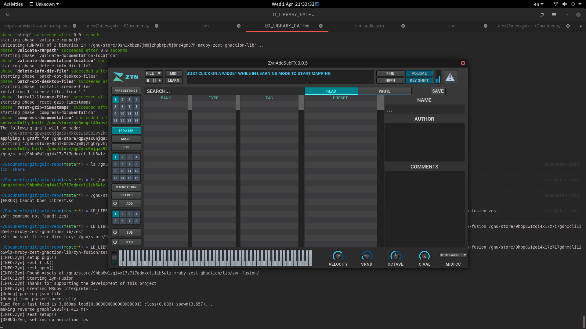Toggle the SUB synth power button

[x=115, y=232]
